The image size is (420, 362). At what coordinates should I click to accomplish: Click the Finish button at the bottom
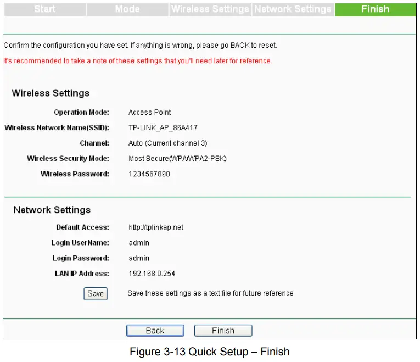(x=223, y=331)
